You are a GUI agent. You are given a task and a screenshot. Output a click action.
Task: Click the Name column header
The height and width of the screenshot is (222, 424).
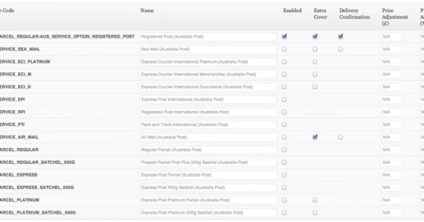coord(147,11)
